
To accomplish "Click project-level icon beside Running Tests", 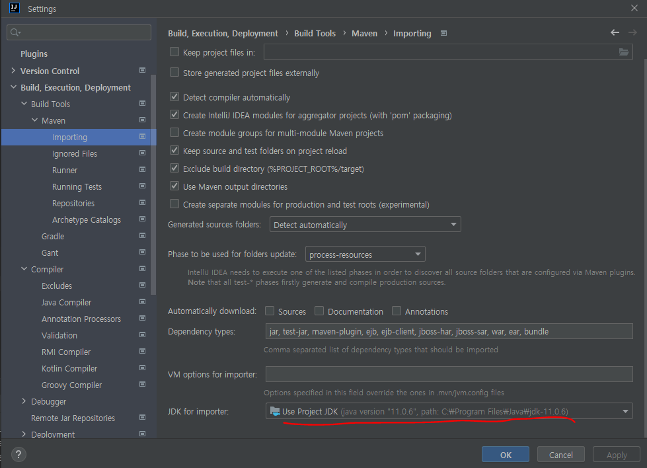I will point(142,186).
